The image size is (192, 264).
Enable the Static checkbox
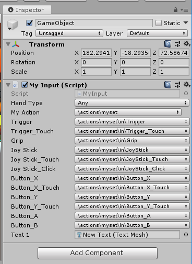[159, 23]
